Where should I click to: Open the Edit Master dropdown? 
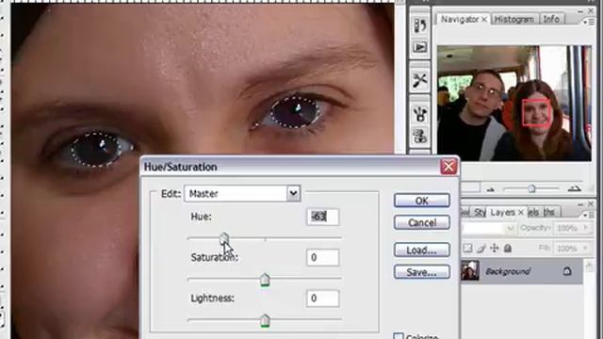tap(293, 193)
